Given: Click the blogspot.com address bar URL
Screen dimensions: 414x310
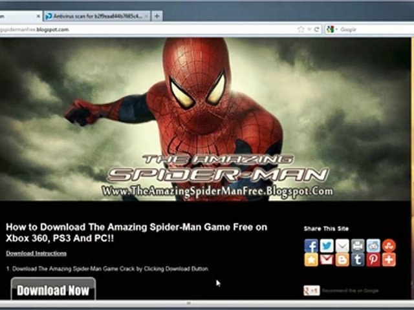Looking at the screenshot, I should [x=34, y=30].
